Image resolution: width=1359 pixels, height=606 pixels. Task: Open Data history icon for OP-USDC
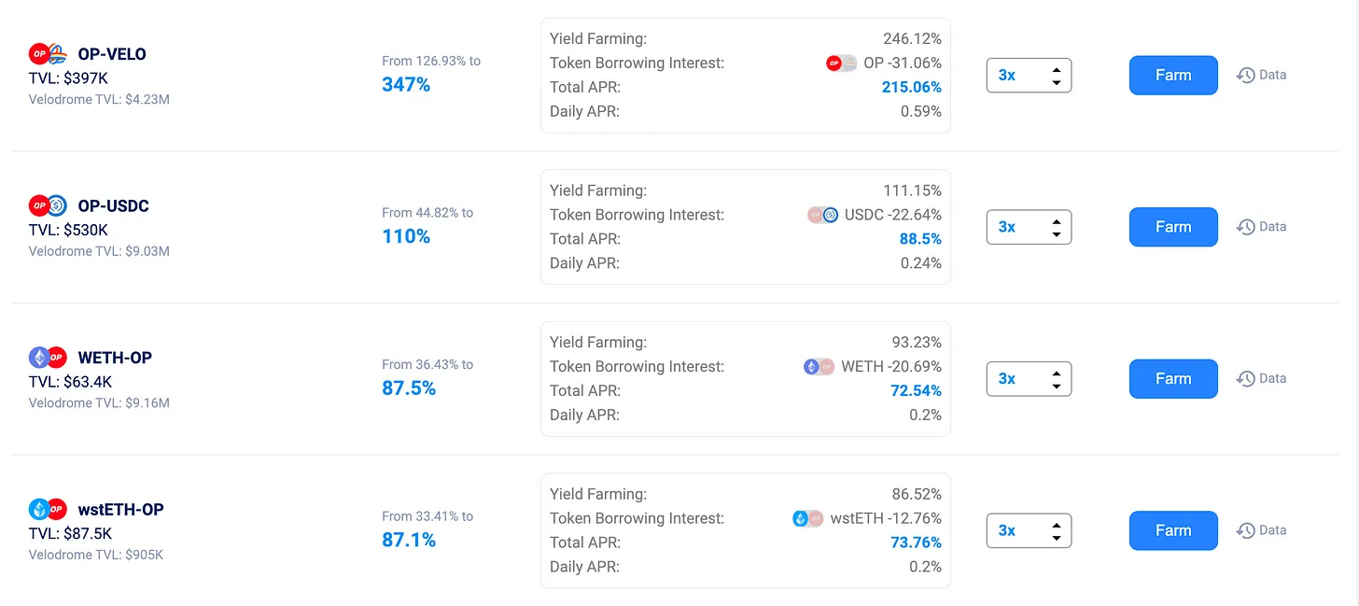click(x=1246, y=227)
